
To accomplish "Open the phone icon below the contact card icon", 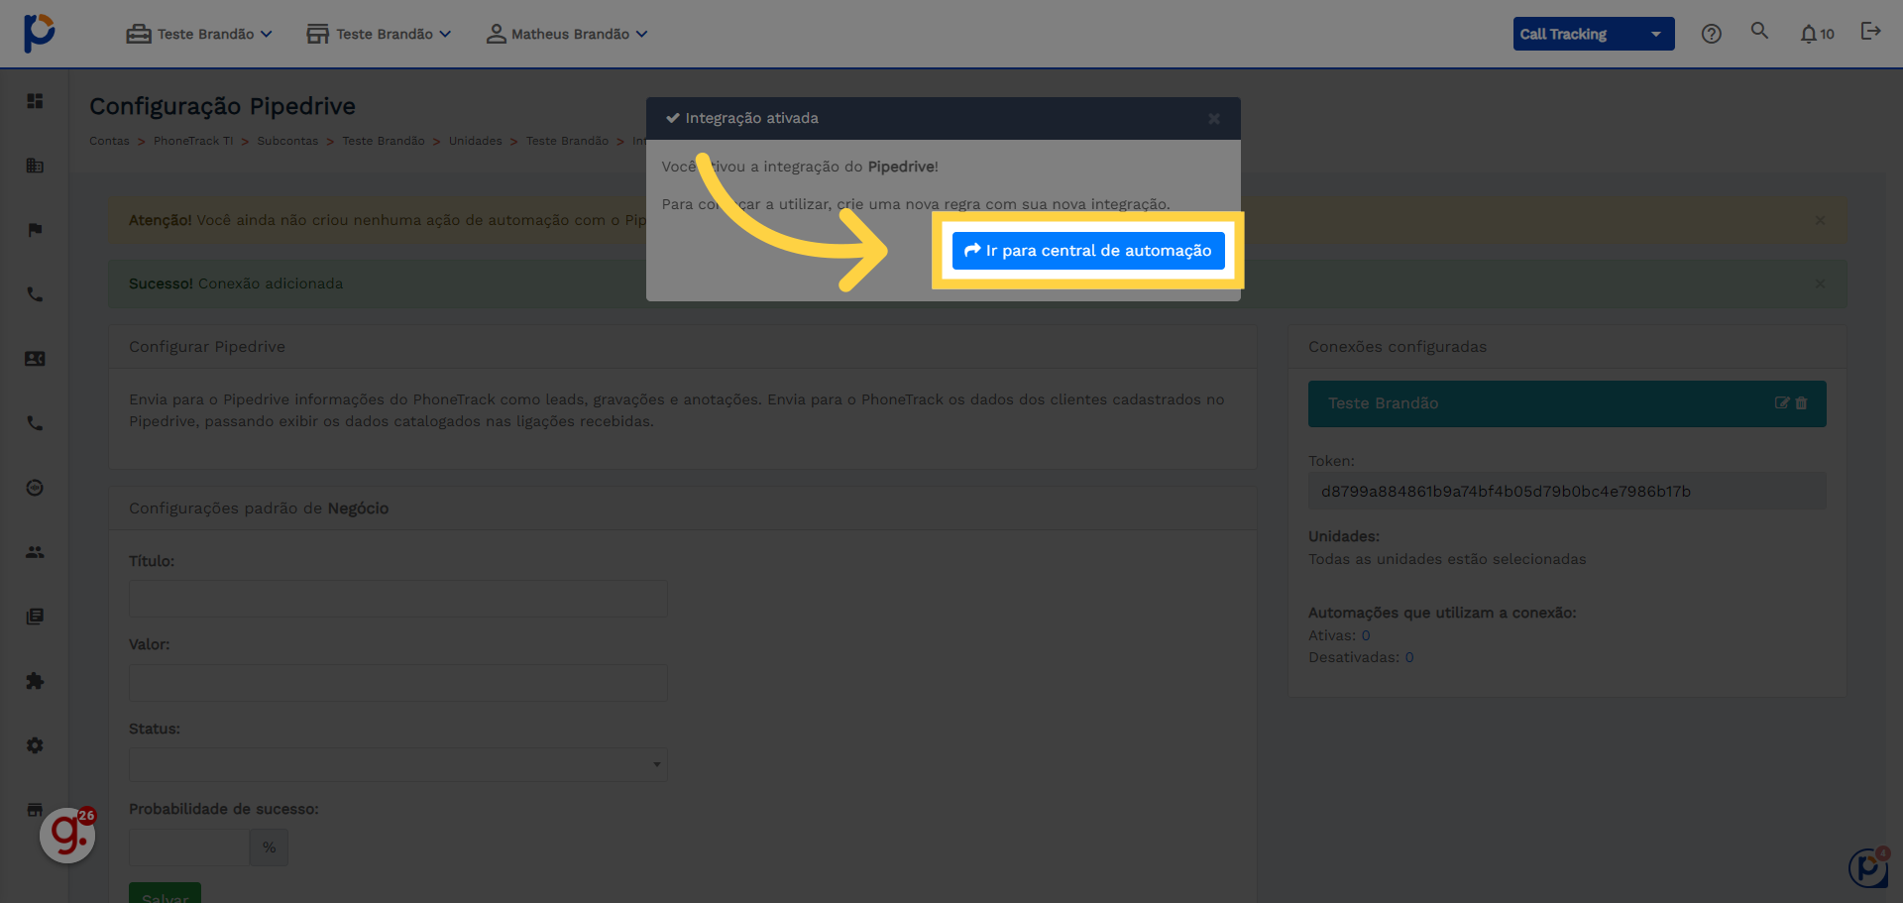I will 35,423.
